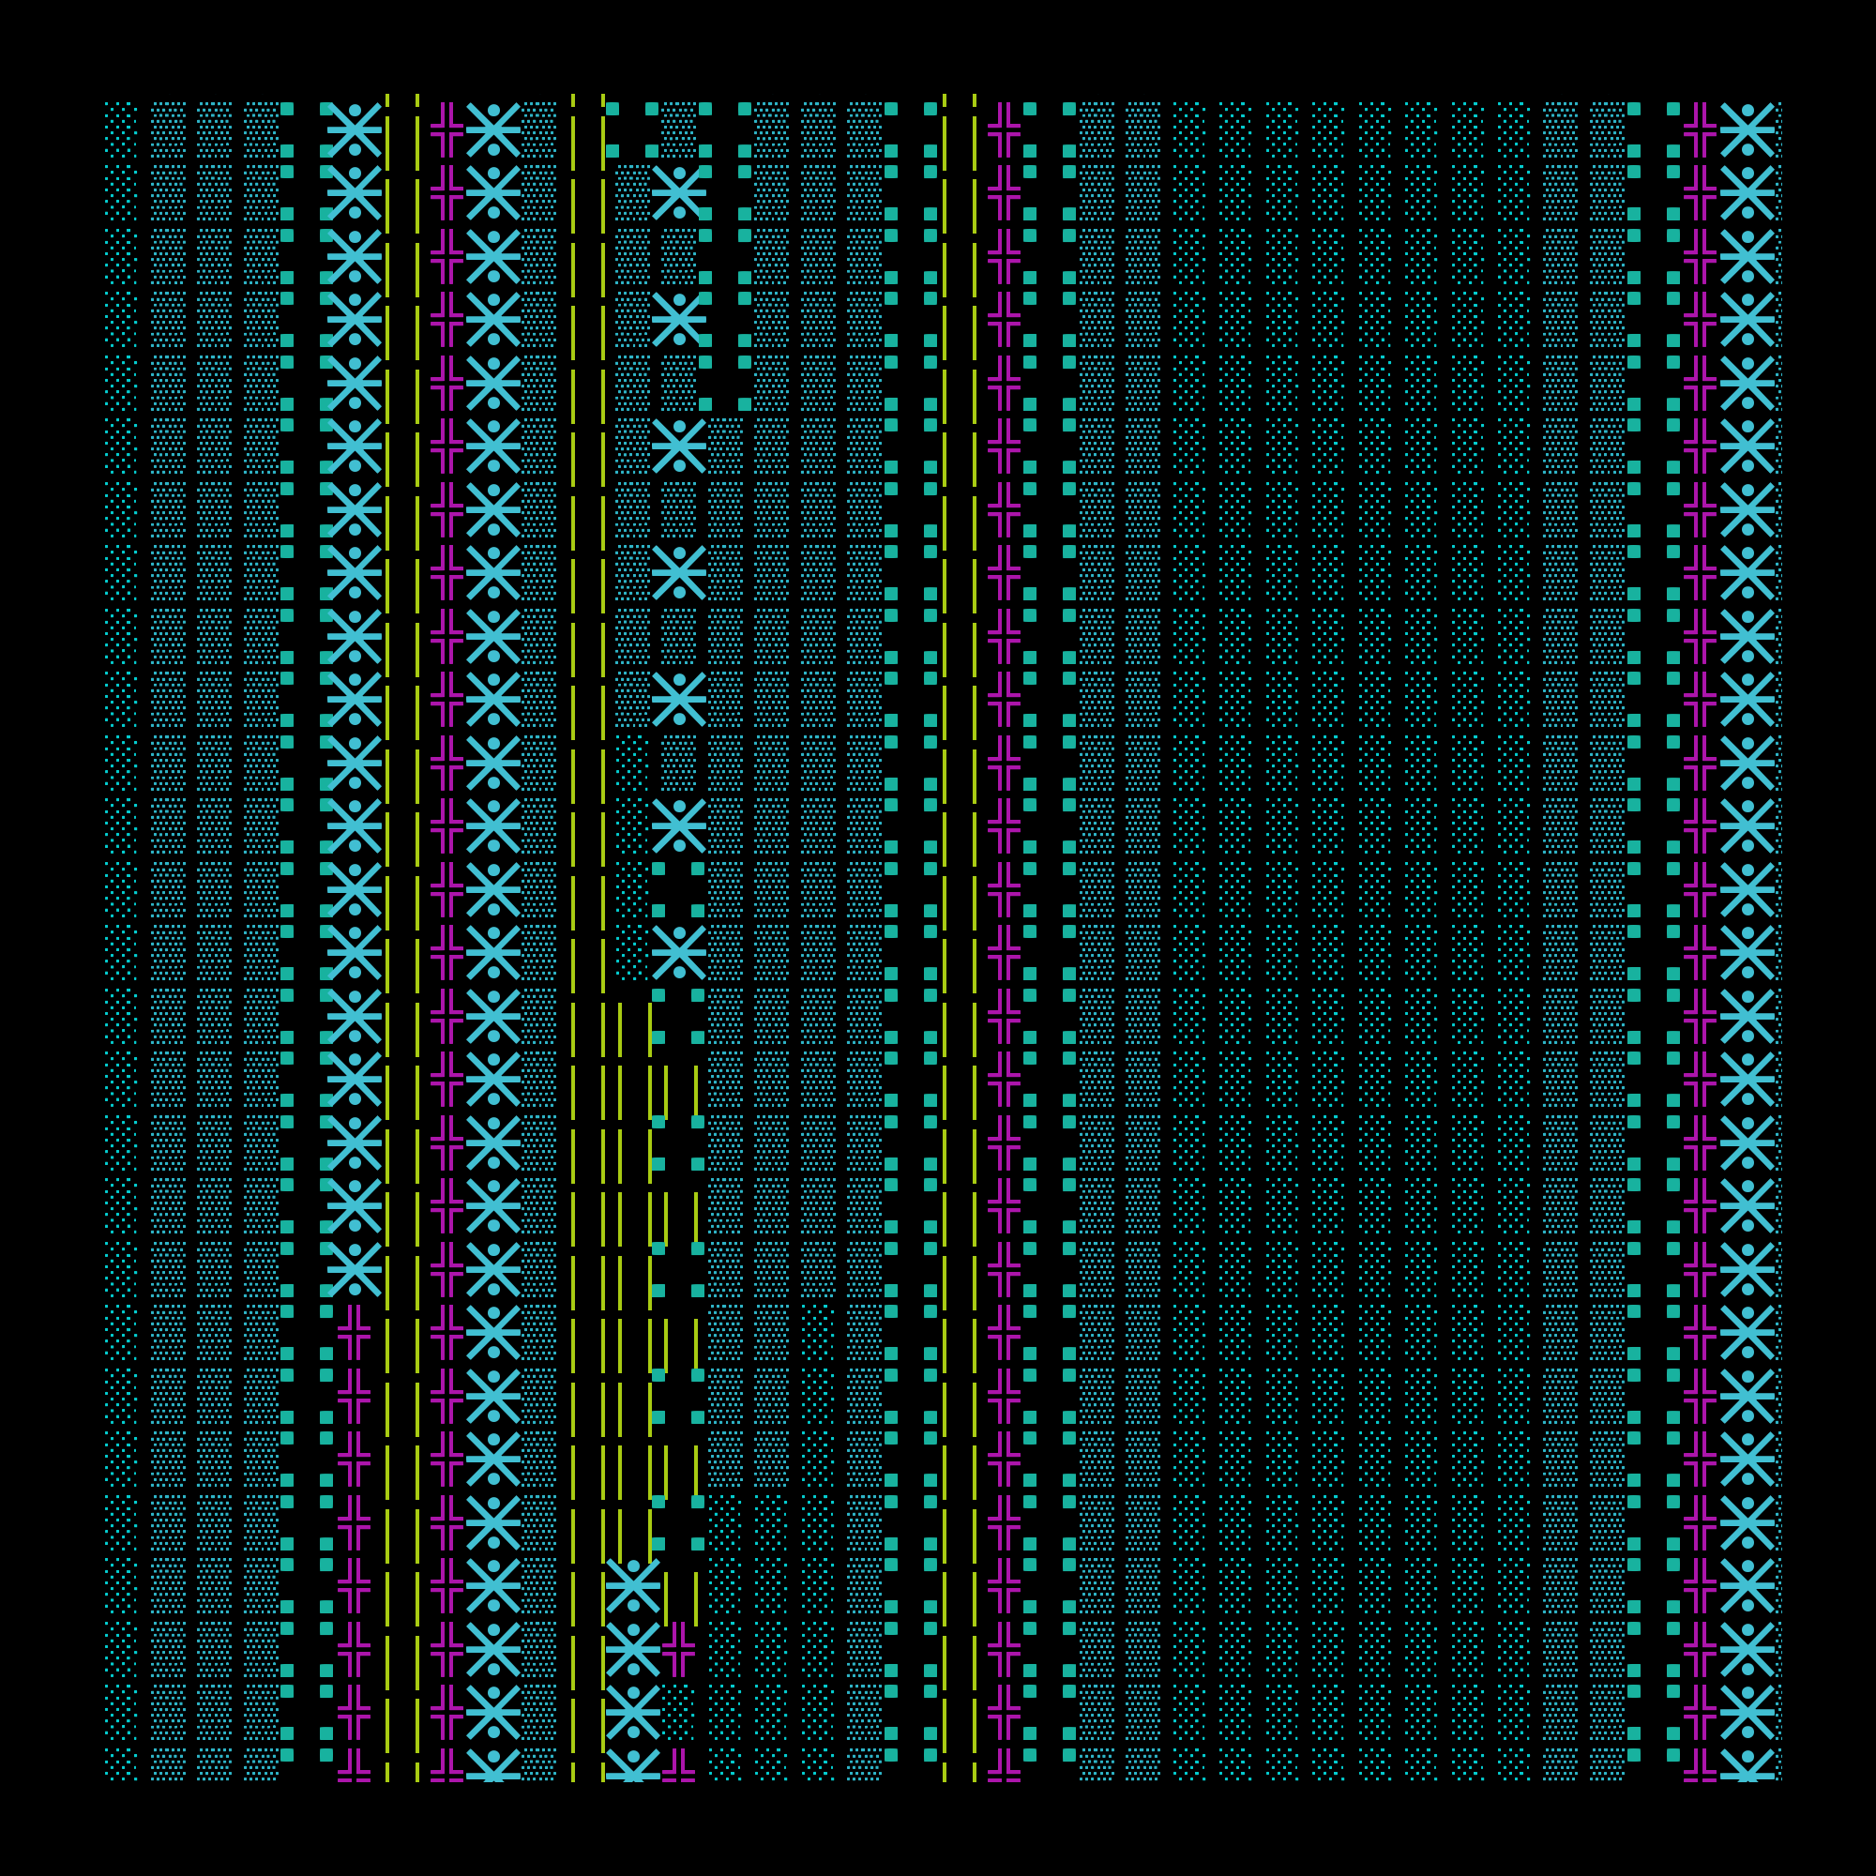Image resolution: width=1876 pixels, height=1876 pixels.
Task: Click the dense dotted block inside the hollow green box
Action: pos(679,129)
